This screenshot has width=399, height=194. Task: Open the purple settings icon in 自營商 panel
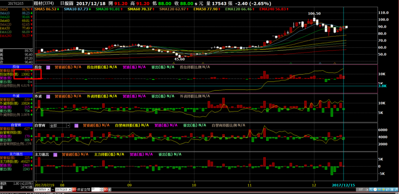pos(76,126)
